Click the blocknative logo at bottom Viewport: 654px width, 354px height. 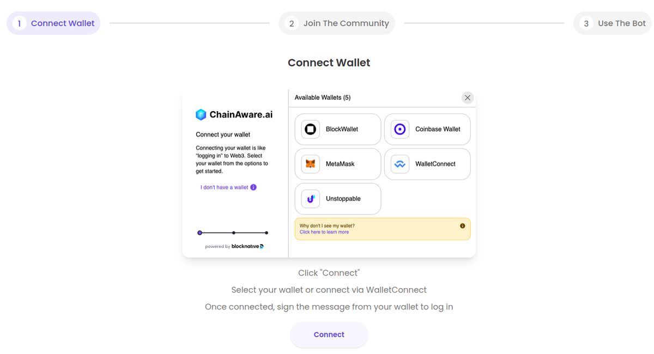[248, 246]
